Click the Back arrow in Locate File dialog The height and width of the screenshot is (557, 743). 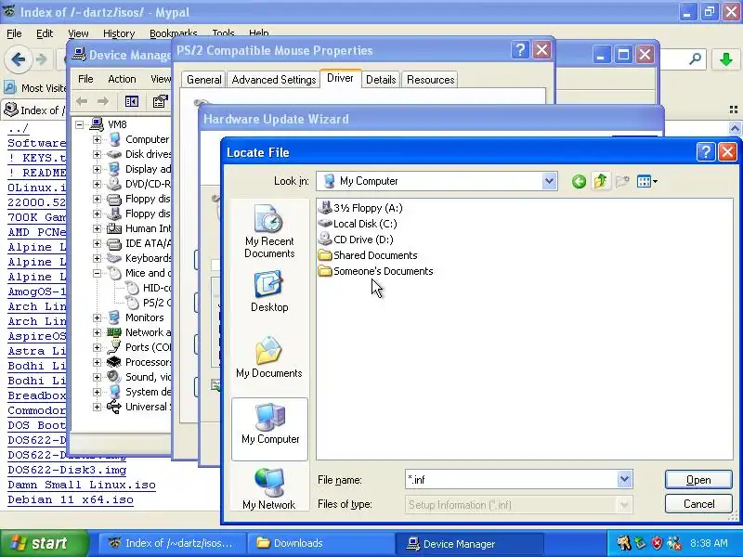[x=579, y=181]
